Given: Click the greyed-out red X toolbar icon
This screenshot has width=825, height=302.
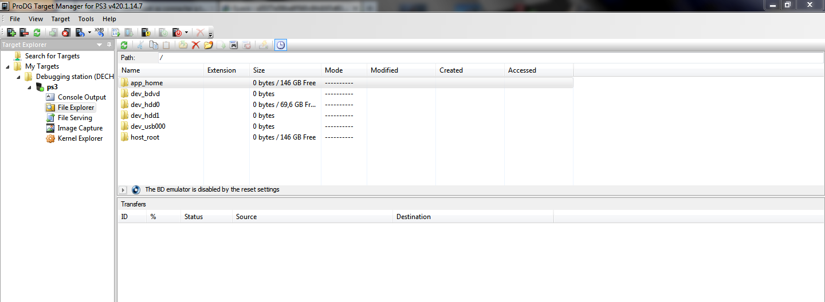Looking at the screenshot, I should point(200,33).
